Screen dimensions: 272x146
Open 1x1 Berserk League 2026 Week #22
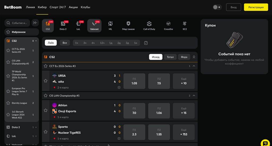pyautogui.click(x=22, y=115)
